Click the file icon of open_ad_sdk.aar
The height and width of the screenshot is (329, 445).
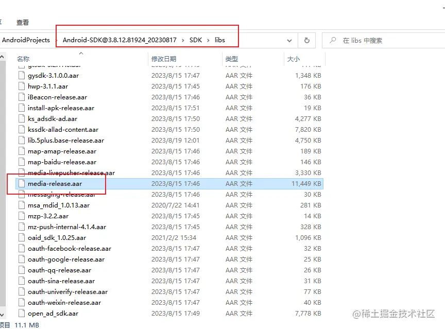click(x=22, y=313)
